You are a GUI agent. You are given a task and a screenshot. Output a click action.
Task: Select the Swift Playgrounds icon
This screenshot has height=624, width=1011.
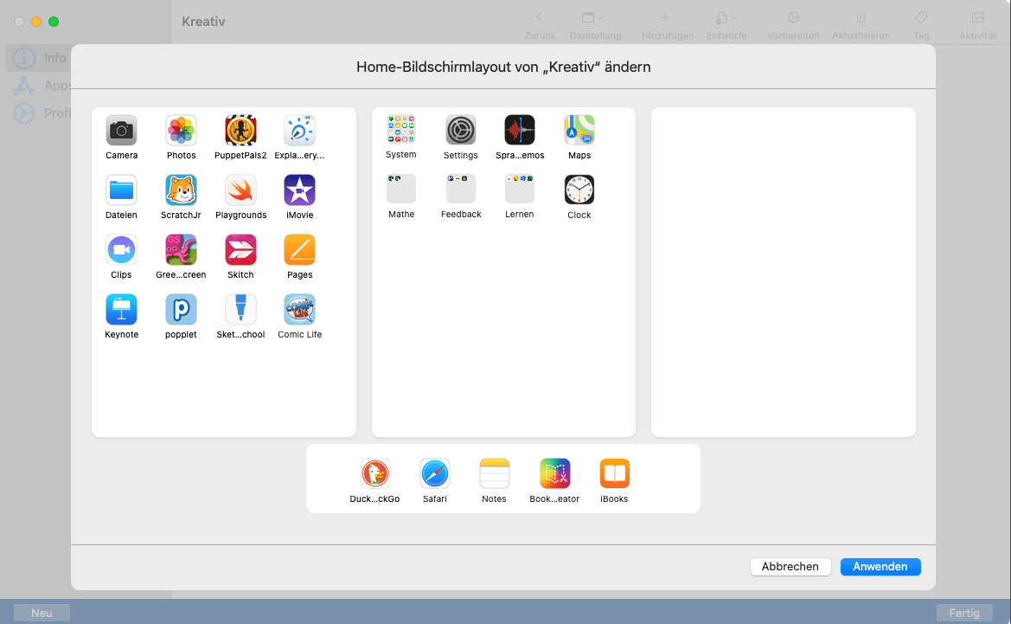coord(240,190)
